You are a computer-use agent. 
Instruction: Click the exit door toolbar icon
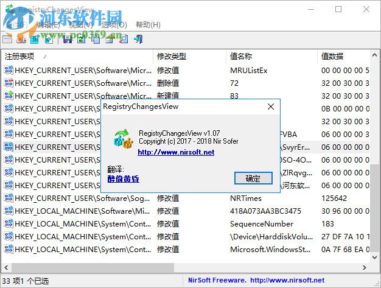coord(138,39)
